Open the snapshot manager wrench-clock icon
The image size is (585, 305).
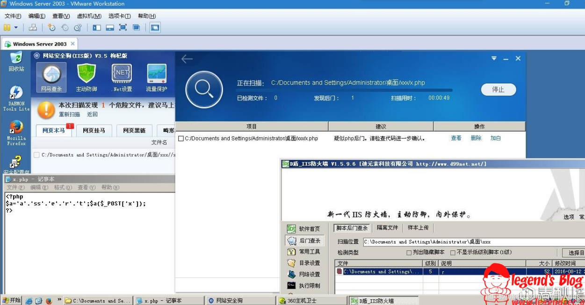pyautogui.click(x=78, y=28)
